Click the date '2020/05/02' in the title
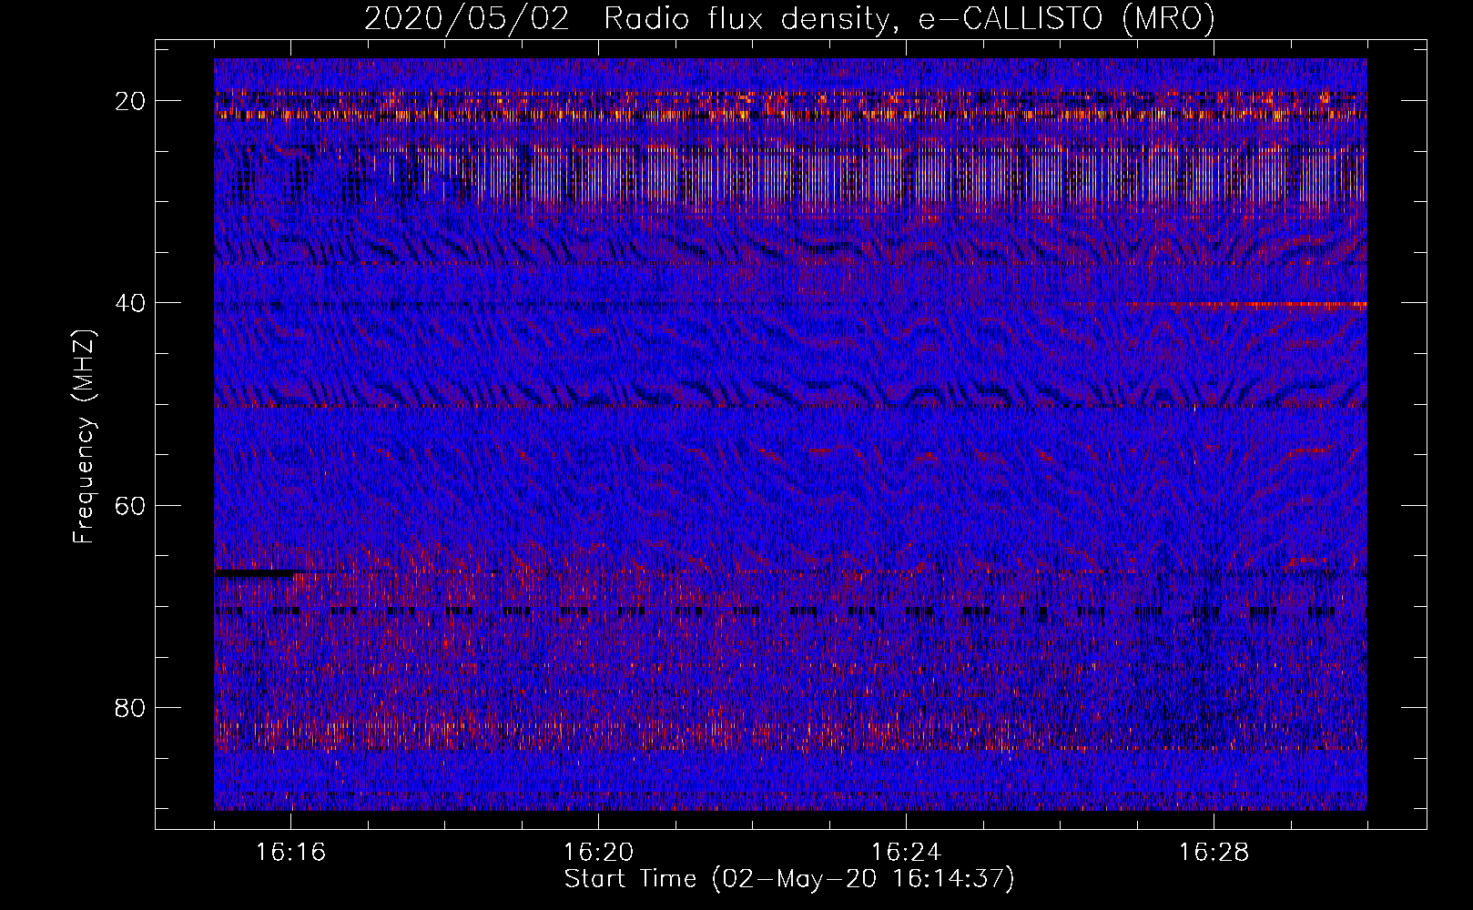The width and height of the screenshot is (1473, 910). coord(467,18)
